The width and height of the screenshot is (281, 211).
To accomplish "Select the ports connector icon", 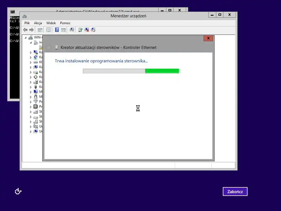I will (x=36, y=102).
